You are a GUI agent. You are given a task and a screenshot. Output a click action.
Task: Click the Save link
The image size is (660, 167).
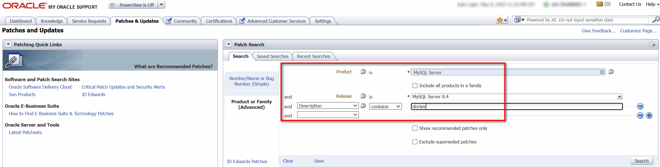pyautogui.click(x=319, y=161)
